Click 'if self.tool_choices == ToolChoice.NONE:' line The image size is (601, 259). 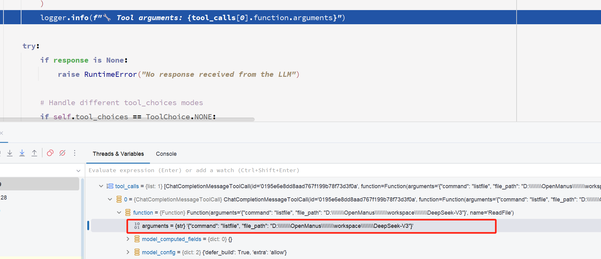click(128, 117)
